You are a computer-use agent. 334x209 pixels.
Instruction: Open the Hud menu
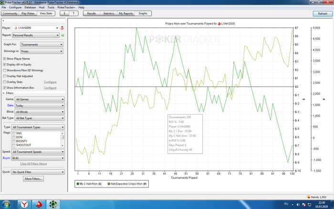pos(42,7)
